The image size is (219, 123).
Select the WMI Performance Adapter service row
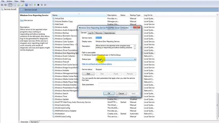click(103, 111)
